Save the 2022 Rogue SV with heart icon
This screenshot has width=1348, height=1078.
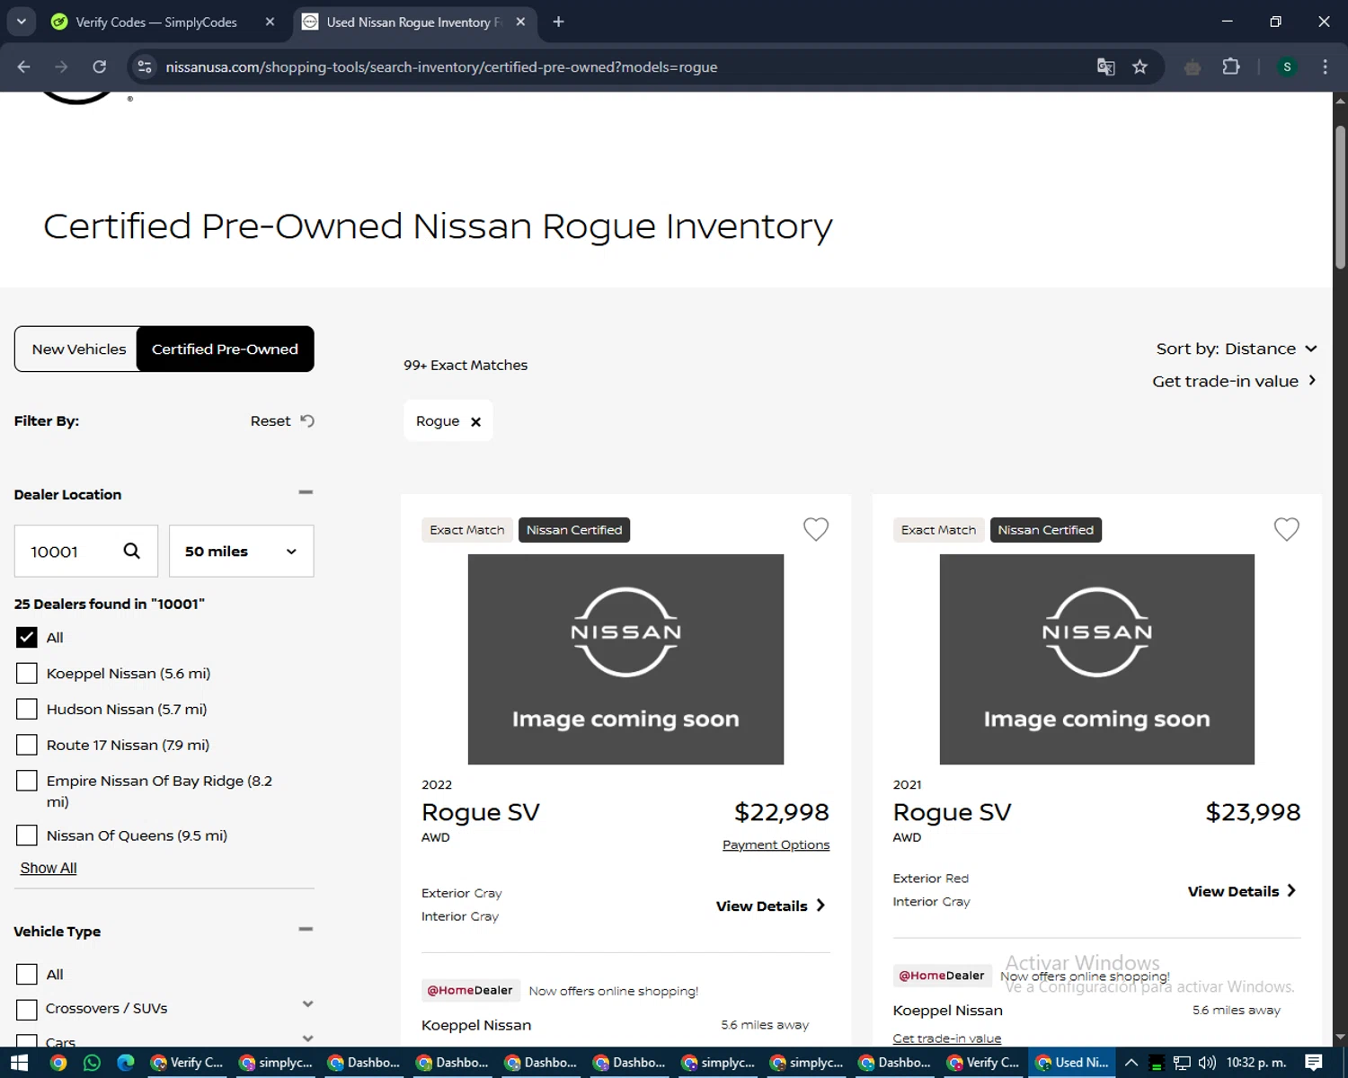point(816,529)
